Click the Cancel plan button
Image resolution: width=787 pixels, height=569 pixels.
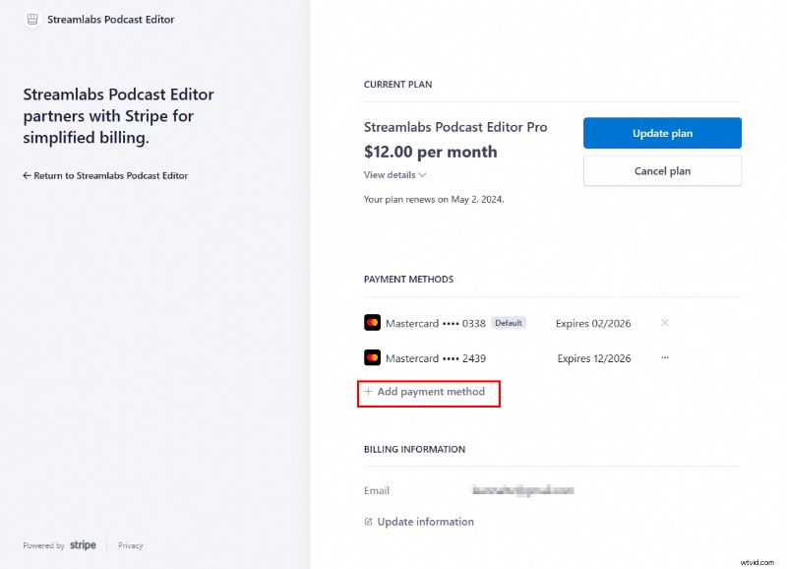(662, 170)
